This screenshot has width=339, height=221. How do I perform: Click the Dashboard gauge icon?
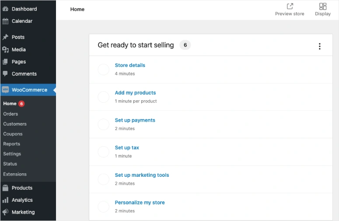[x=5, y=9]
